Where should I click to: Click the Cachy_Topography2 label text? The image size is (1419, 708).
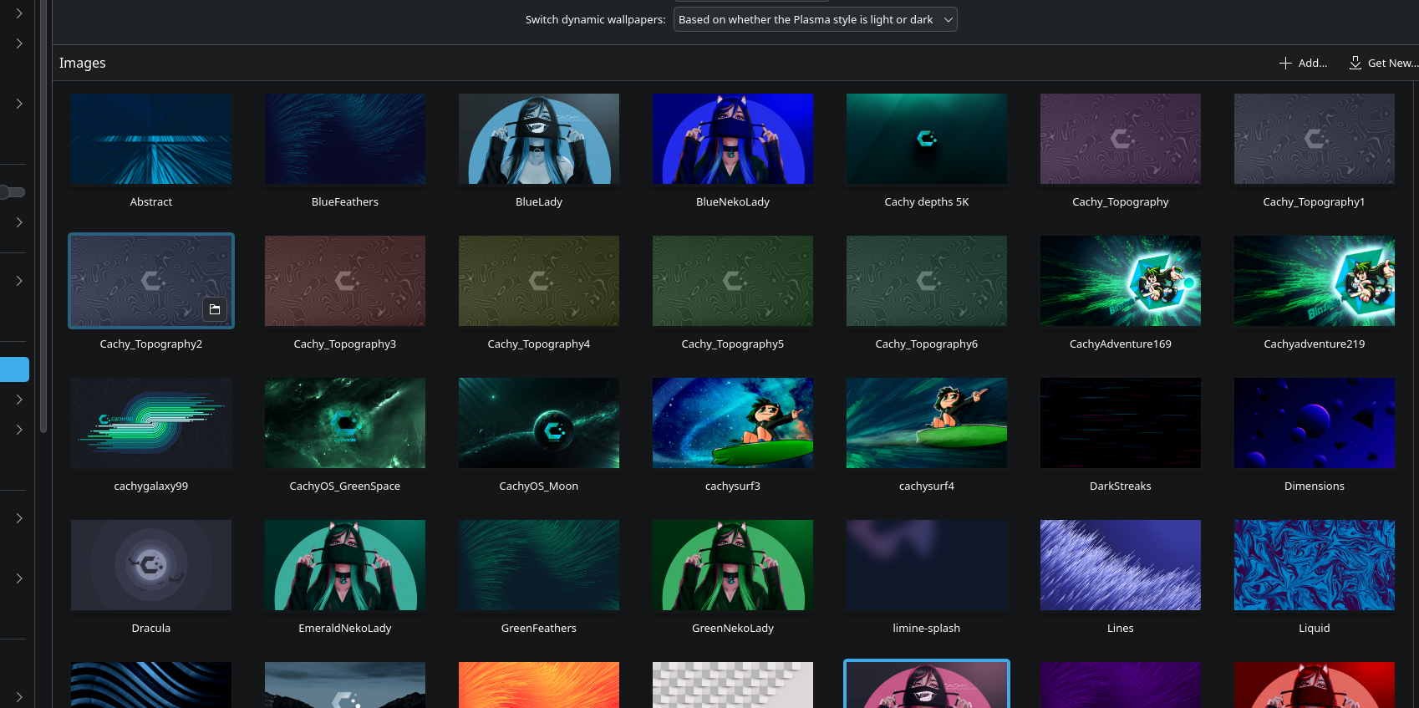[x=151, y=344]
